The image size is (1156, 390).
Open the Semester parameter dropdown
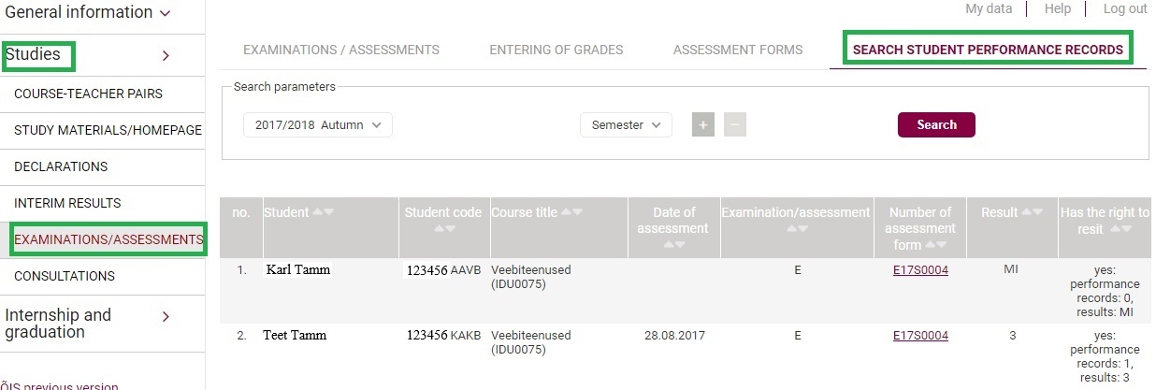coord(626,124)
